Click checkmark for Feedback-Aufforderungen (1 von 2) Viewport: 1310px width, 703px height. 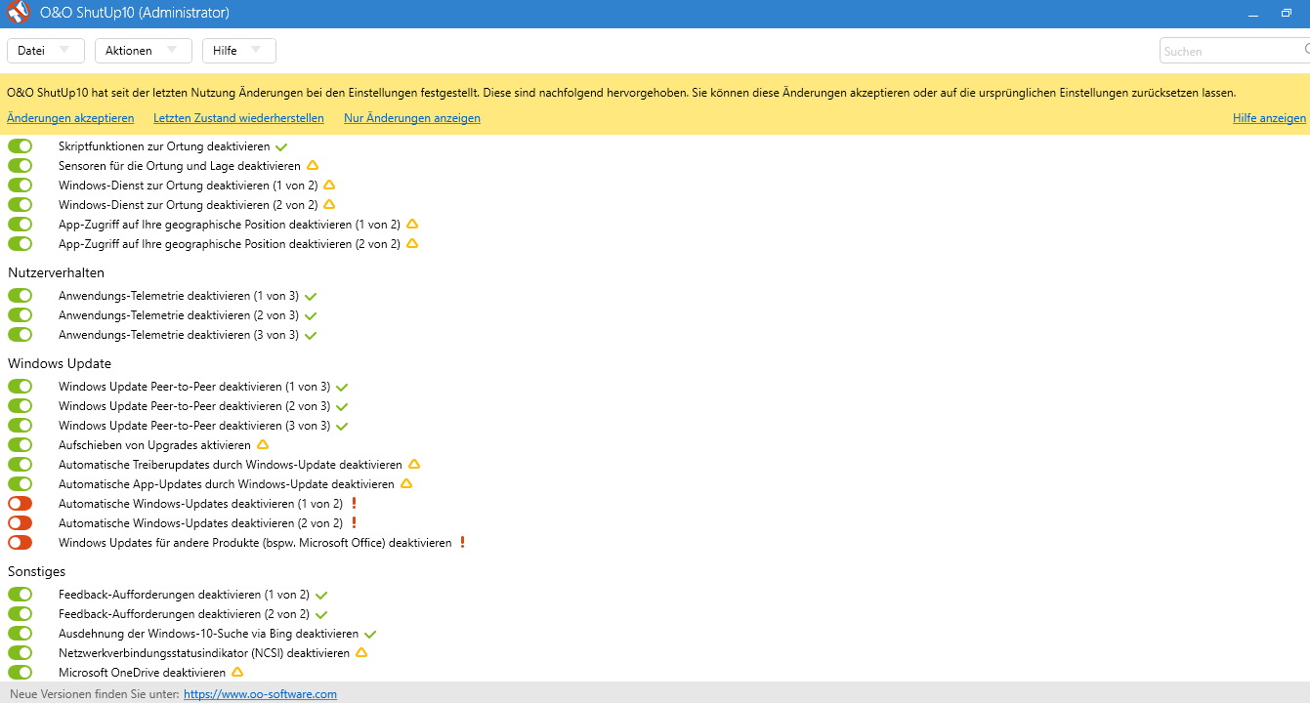(x=321, y=595)
